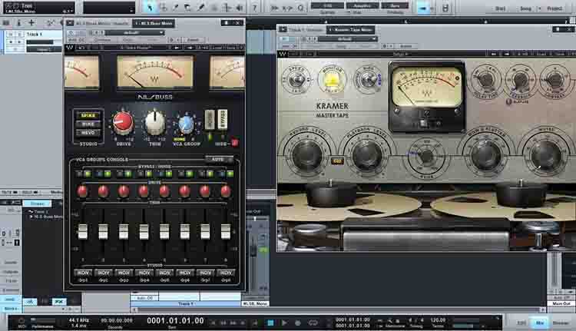The height and width of the screenshot is (331, 576).
Task: Switch to the NLS Buss Mono tab
Action: [154, 23]
